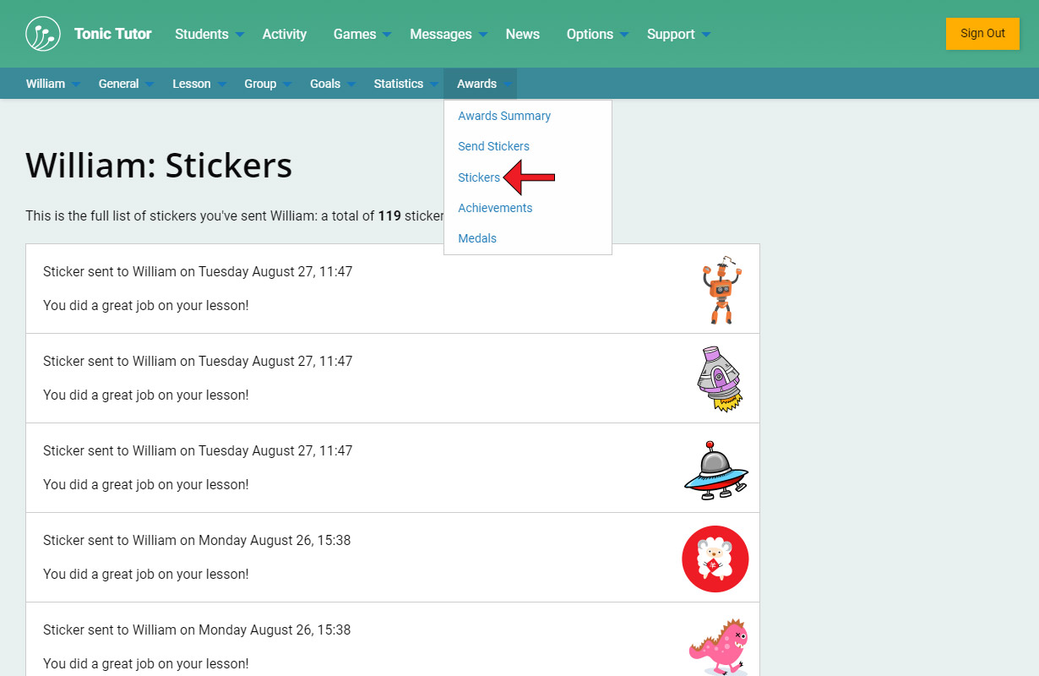Open the News page link
The width and height of the screenshot is (1039, 676).
522,34
